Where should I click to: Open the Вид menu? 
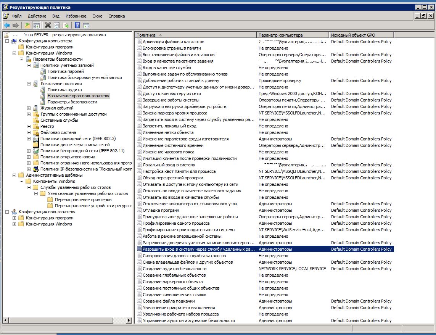click(x=56, y=16)
